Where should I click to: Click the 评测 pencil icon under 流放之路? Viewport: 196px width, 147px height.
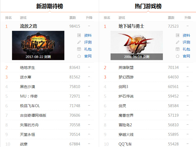[79, 42]
